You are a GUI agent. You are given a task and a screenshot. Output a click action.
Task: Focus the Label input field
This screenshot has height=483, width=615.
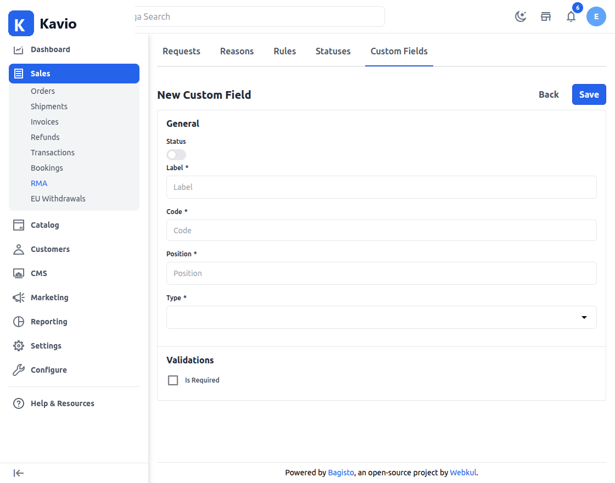pos(381,187)
